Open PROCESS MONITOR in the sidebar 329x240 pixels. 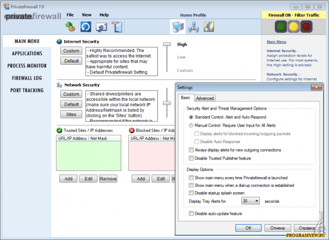[27, 66]
